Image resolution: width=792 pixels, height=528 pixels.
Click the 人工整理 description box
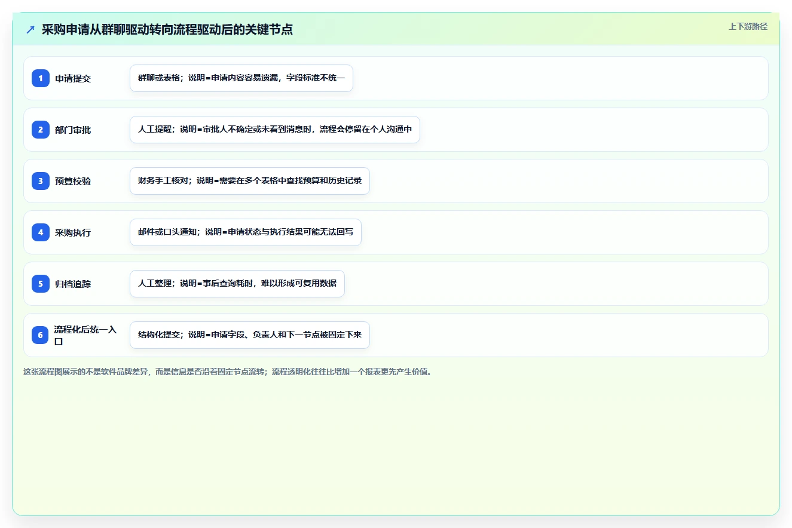click(x=237, y=284)
